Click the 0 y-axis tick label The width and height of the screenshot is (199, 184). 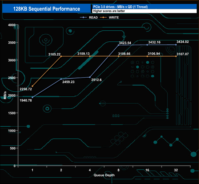point(15,166)
